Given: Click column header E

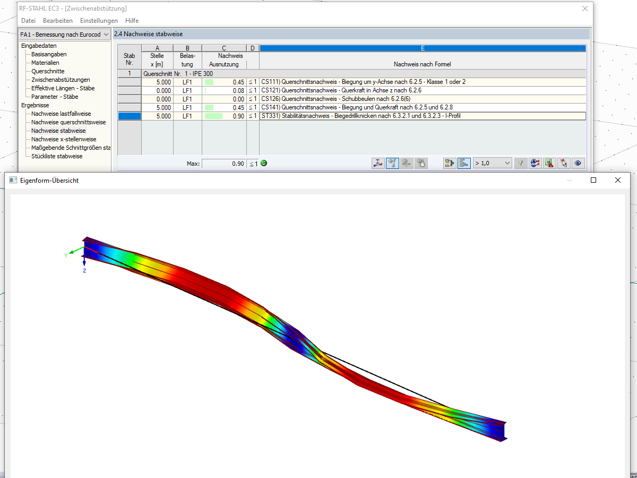Looking at the screenshot, I should pos(423,48).
